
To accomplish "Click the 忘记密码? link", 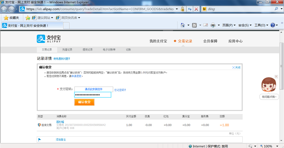I will point(120,90).
